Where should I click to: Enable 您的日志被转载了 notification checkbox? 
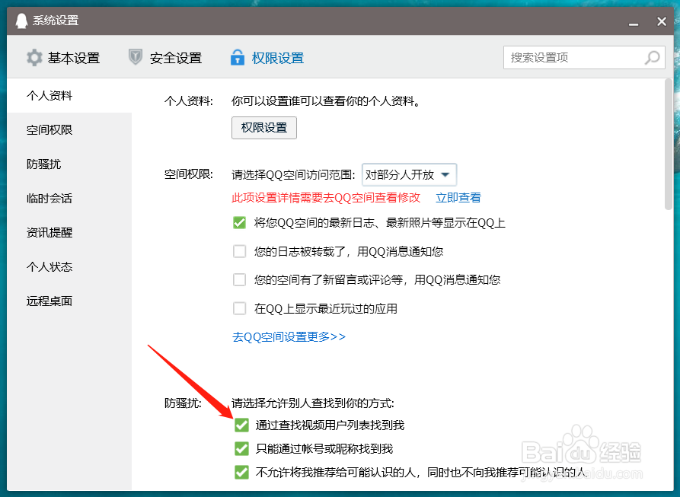[239, 251]
